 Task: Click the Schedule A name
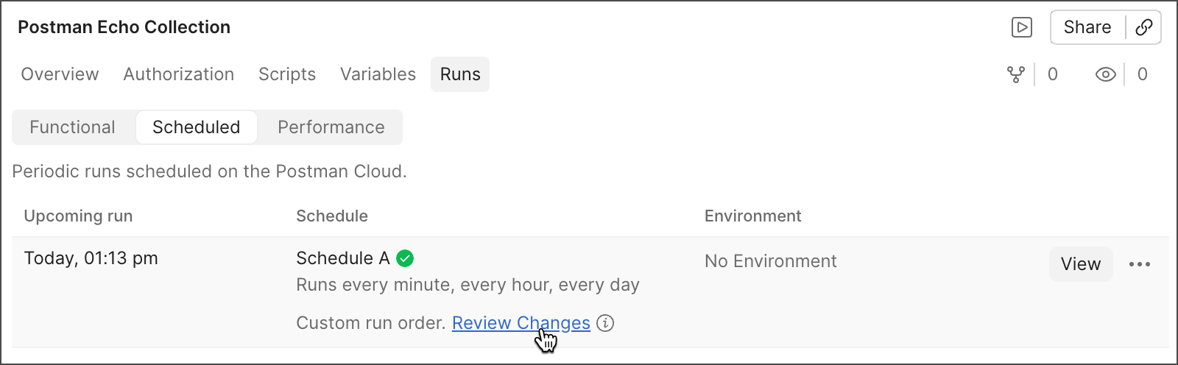(x=342, y=258)
